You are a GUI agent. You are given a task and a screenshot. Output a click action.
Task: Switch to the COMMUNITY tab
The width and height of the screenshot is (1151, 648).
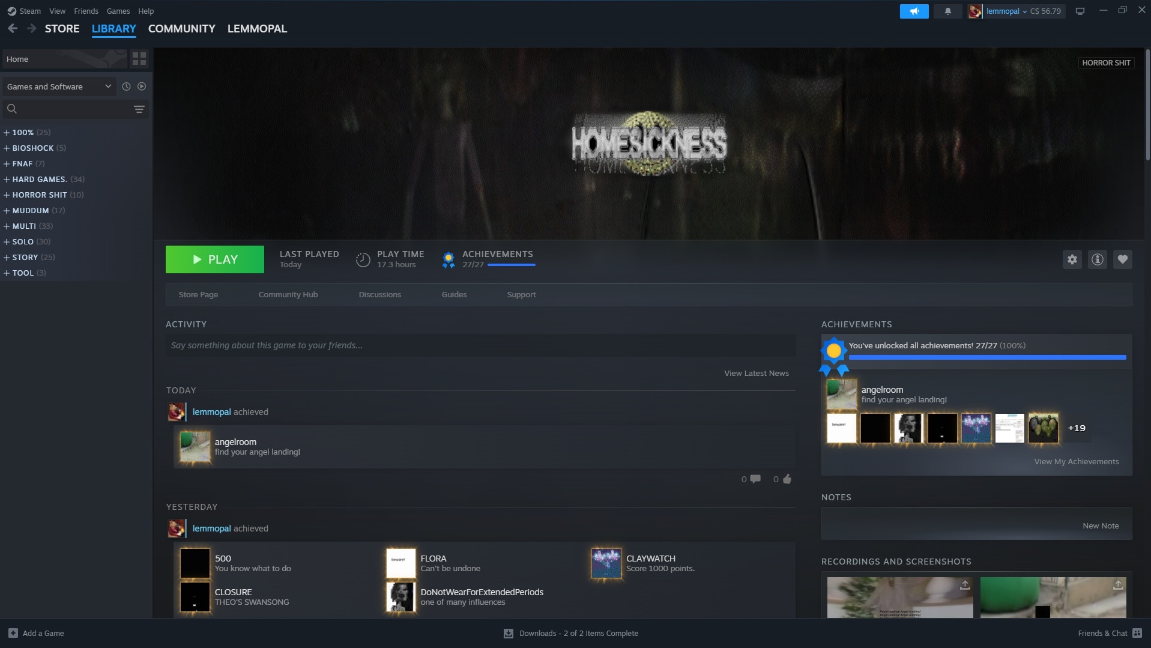point(181,28)
